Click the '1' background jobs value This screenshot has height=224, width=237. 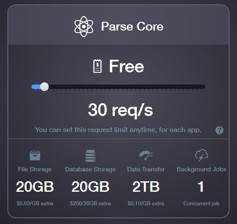[x=201, y=187]
